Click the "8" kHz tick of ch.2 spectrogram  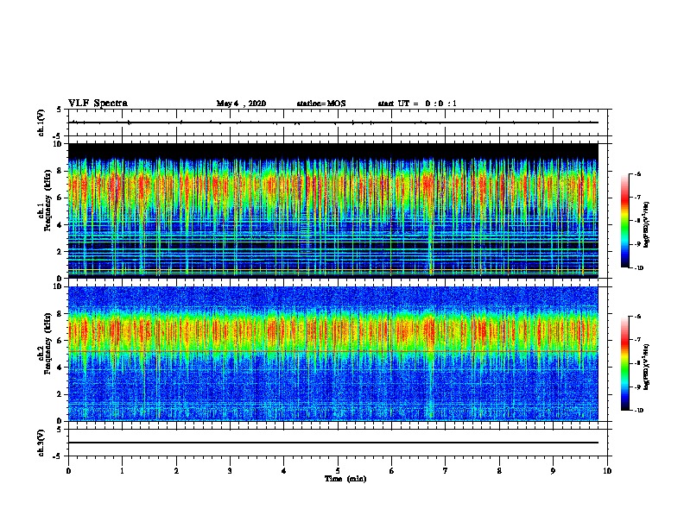click(x=60, y=314)
